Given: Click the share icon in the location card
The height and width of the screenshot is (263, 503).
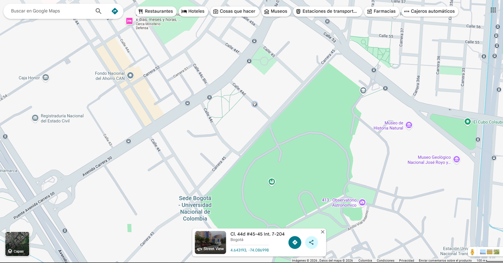Looking at the screenshot, I should pyautogui.click(x=311, y=242).
